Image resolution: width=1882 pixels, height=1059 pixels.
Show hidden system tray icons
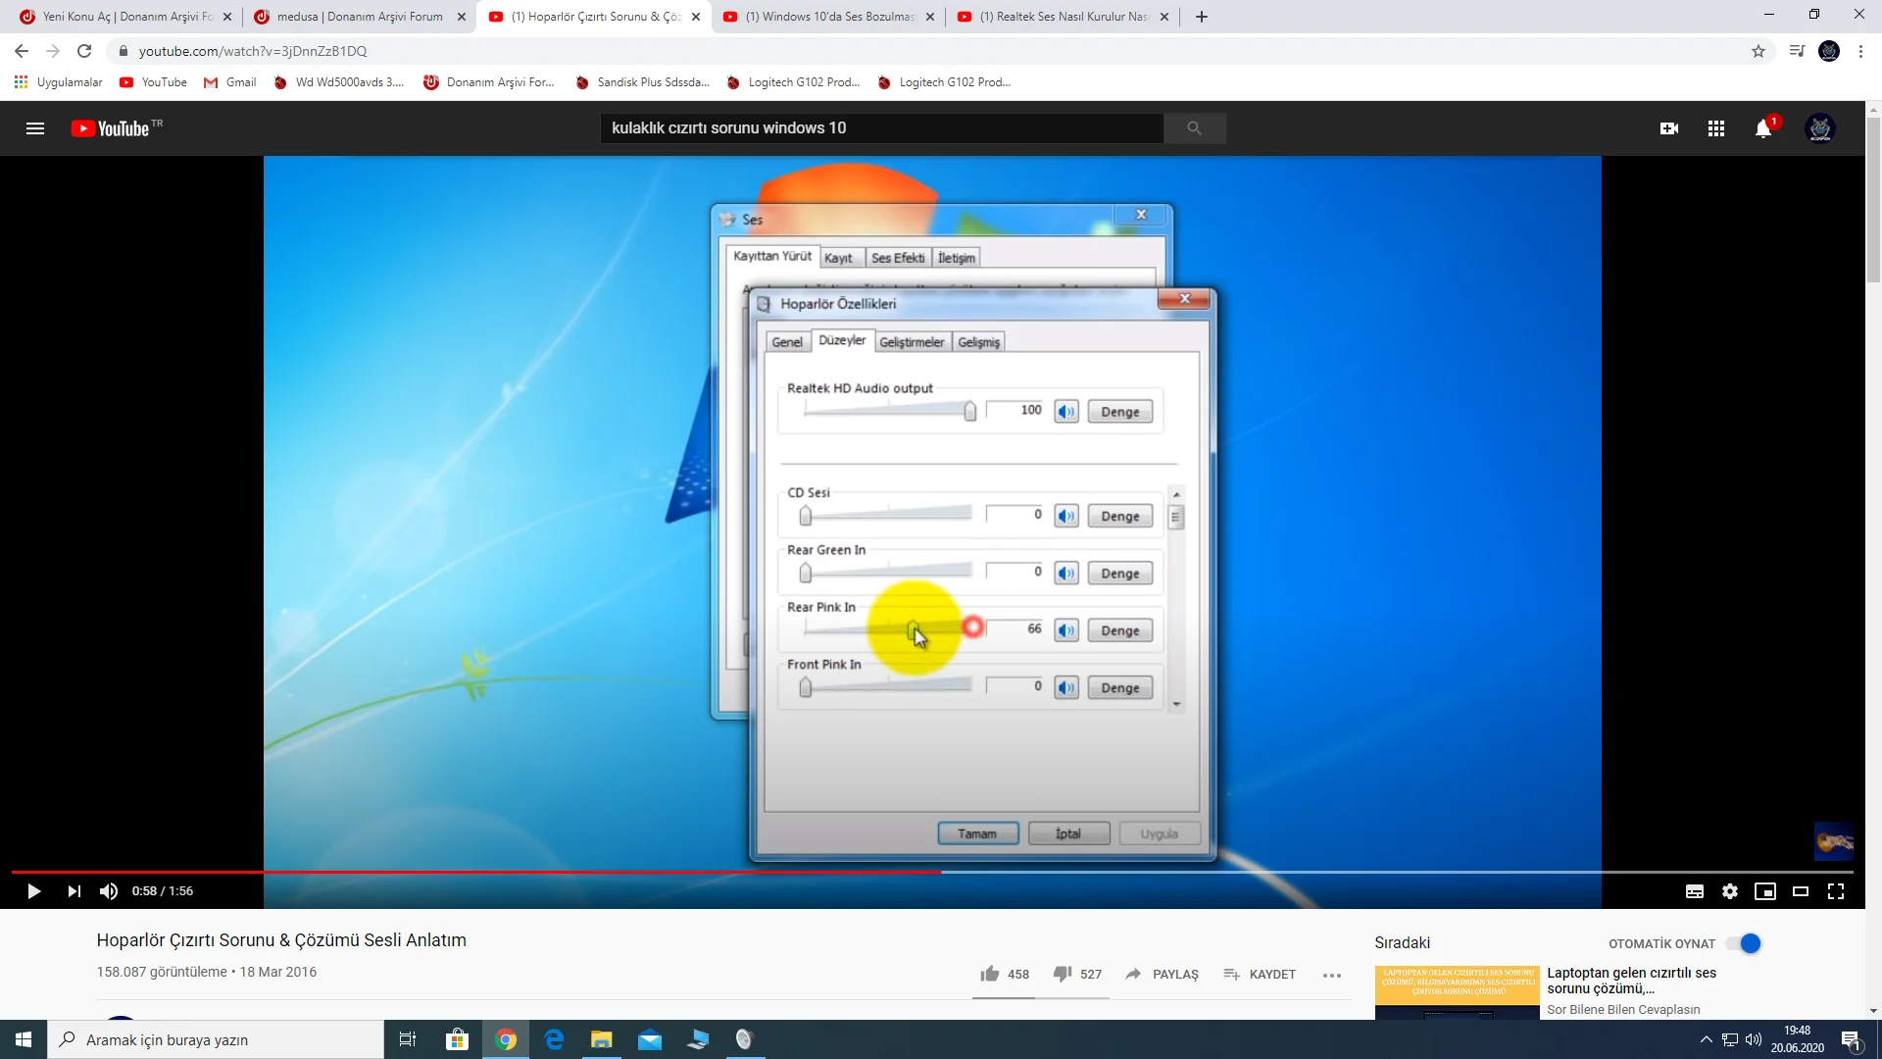tap(1707, 1039)
